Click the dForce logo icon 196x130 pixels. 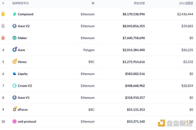[x=15, y=109]
